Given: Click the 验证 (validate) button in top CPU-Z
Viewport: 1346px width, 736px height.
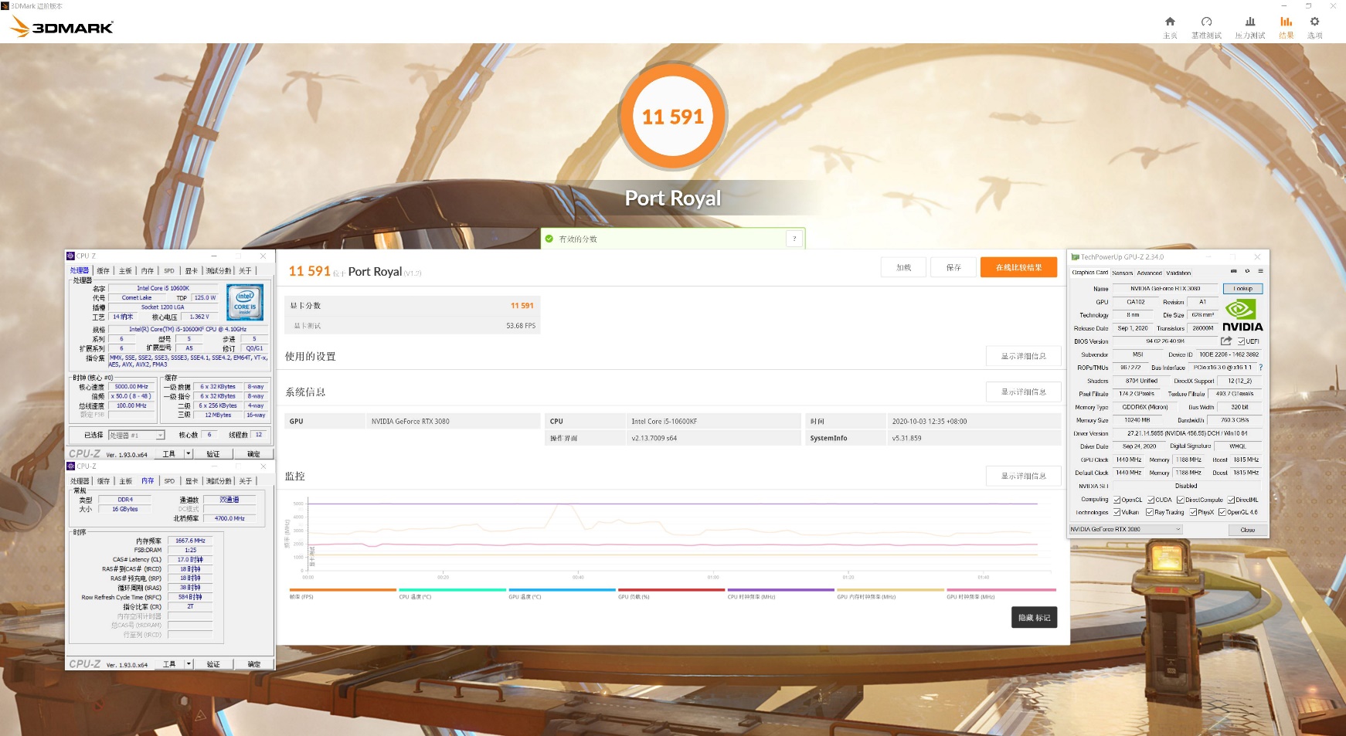Looking at the screenshot, I should pyautogui.click(x=213, y=454).
